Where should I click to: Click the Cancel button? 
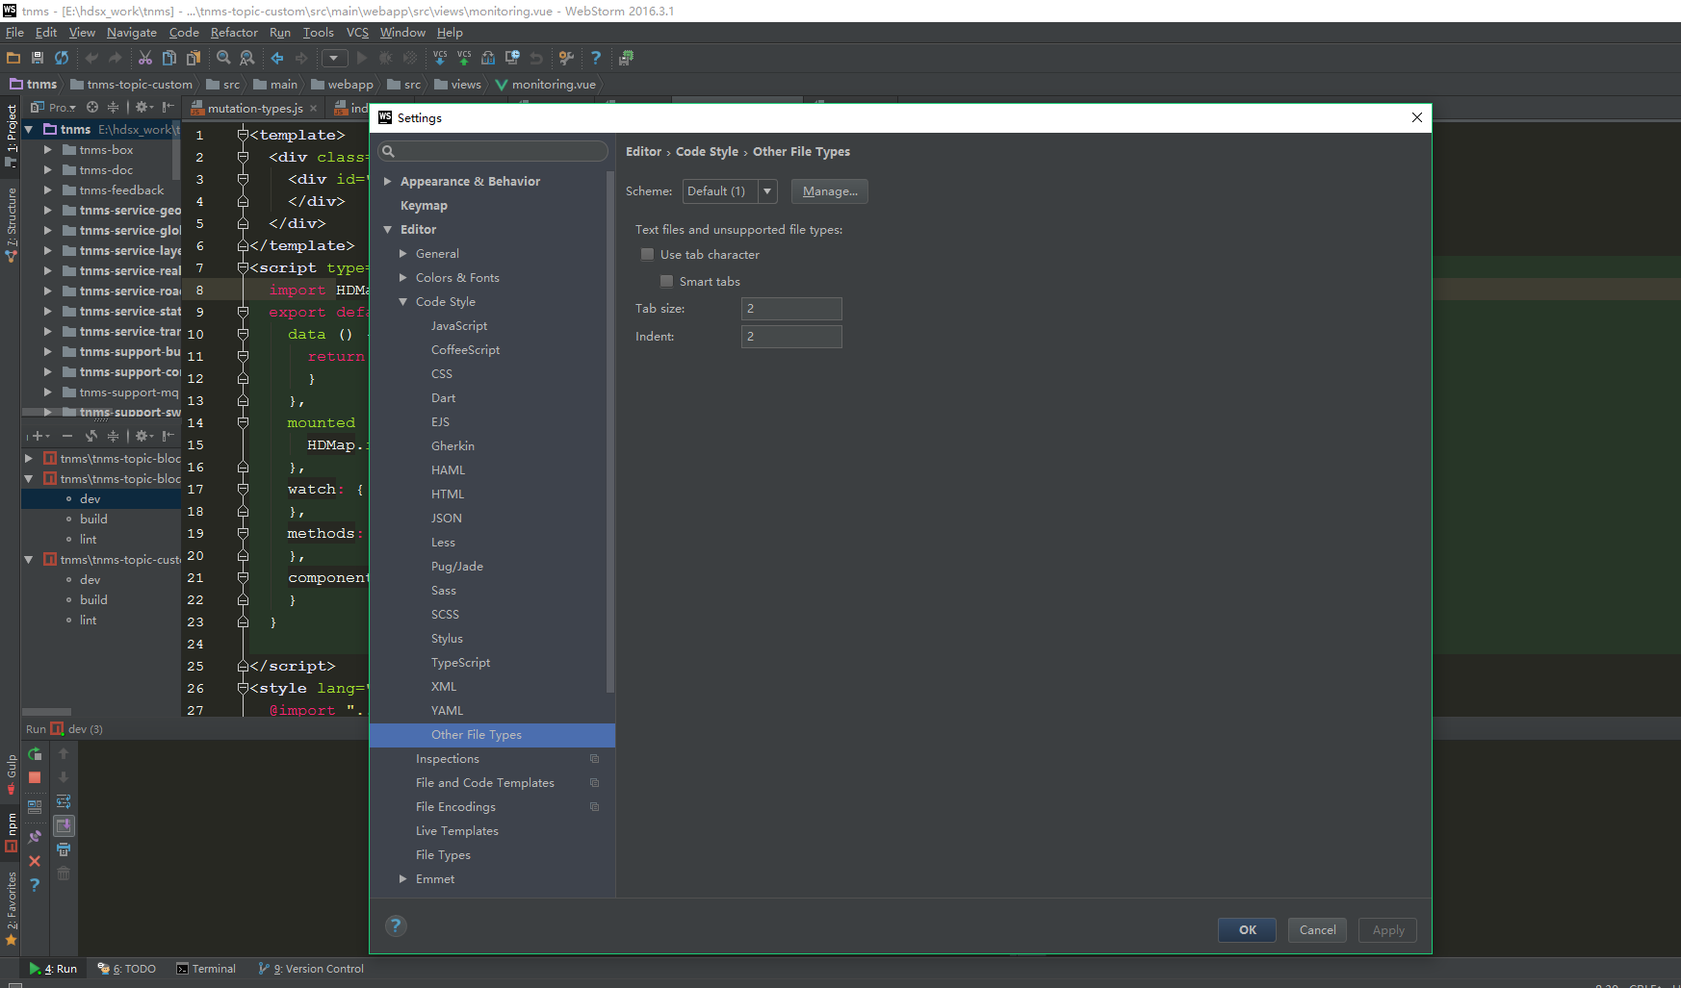(1317, 929)
